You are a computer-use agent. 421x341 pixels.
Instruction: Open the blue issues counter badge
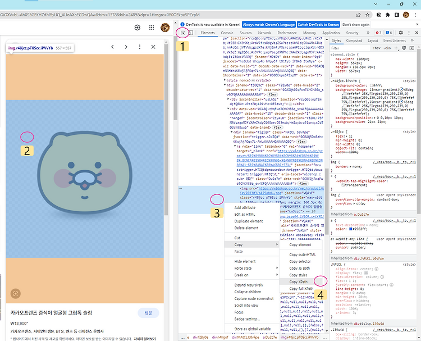pyautogui.click(x=389, y=33)
